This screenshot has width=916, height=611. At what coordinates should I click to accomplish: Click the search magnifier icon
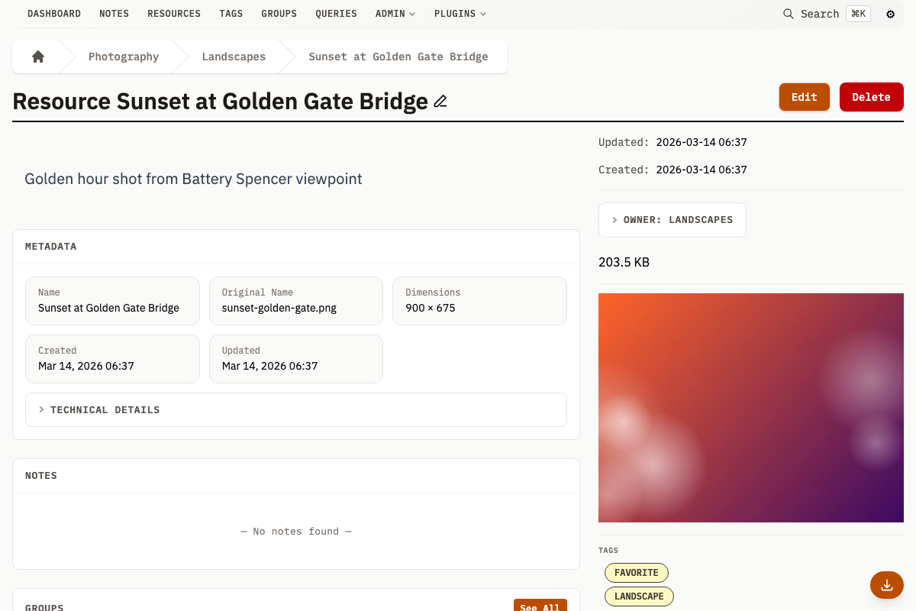click(789, 14)
